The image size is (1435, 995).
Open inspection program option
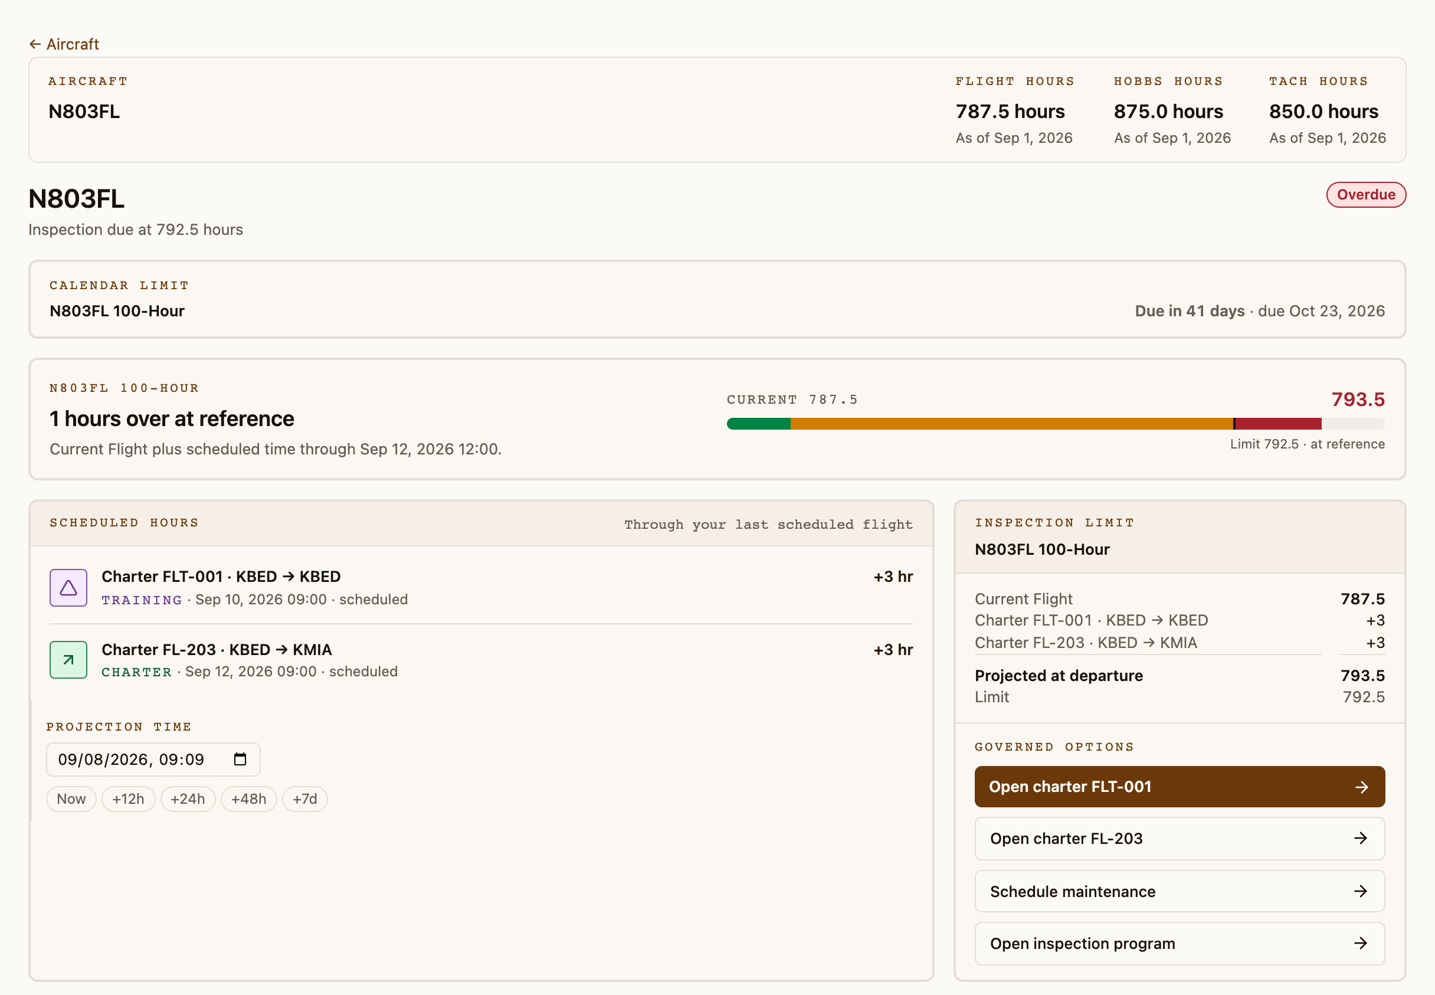(x=1180, y=943)
